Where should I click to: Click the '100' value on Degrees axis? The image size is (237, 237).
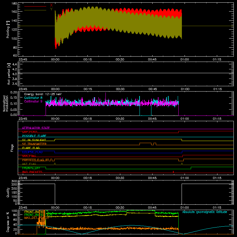click(14, 211)
